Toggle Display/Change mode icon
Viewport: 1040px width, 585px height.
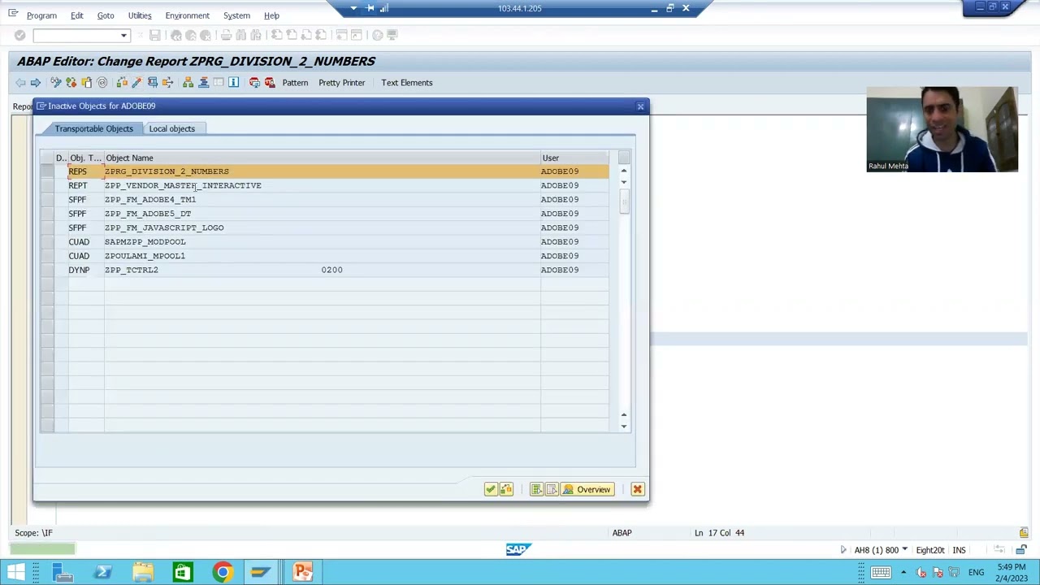(55, 82)
